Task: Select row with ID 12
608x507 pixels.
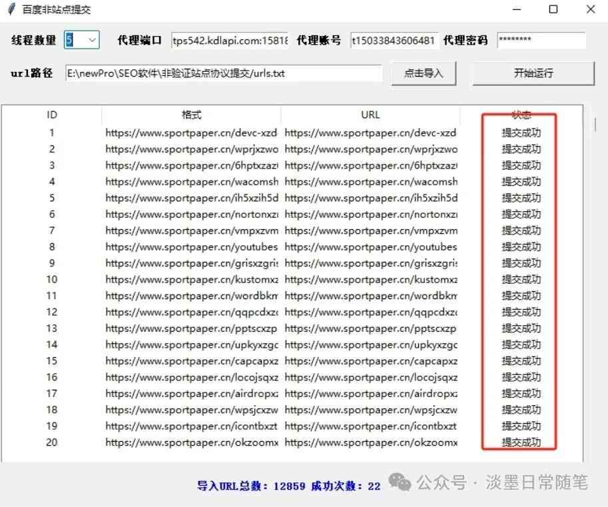Action: coord(292,312)
